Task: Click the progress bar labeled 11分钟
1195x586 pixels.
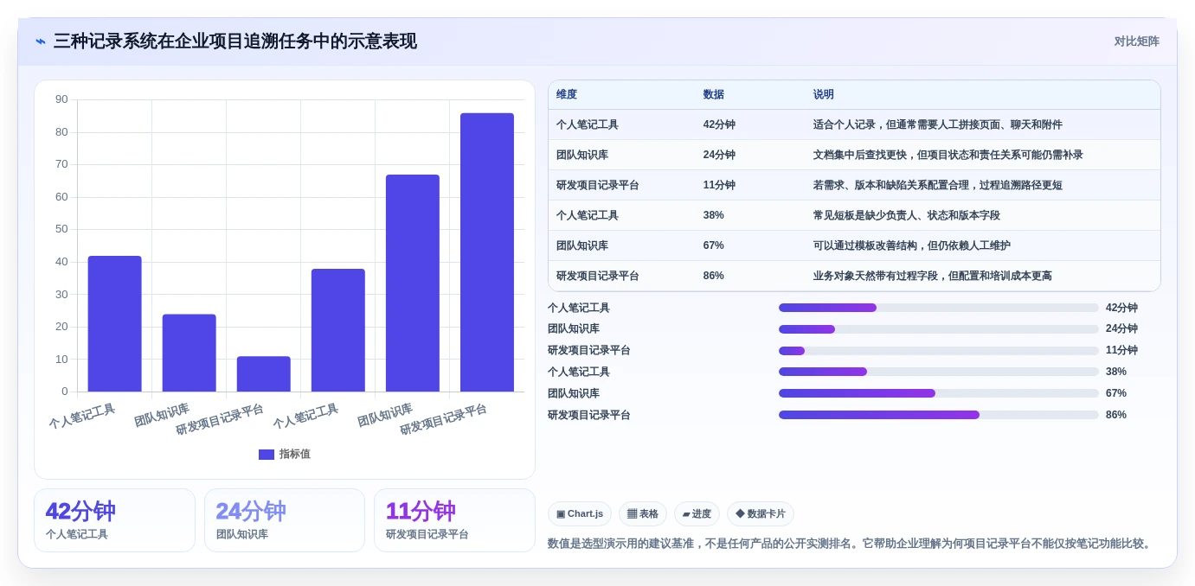Action: coord(939,351)
